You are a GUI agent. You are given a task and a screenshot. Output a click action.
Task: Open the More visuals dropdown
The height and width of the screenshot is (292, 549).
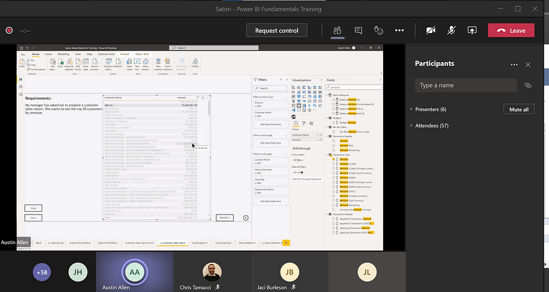pos(145,64)
